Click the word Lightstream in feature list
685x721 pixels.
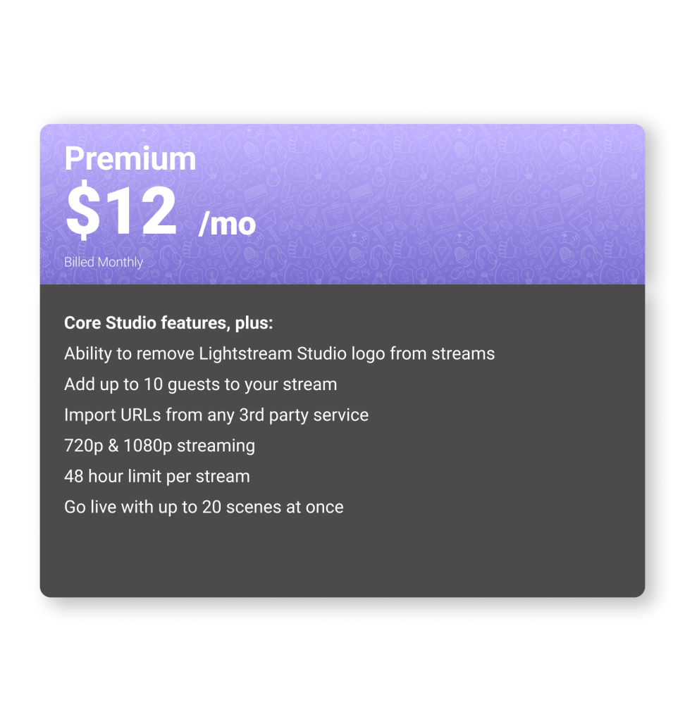[x=245, y=353]
